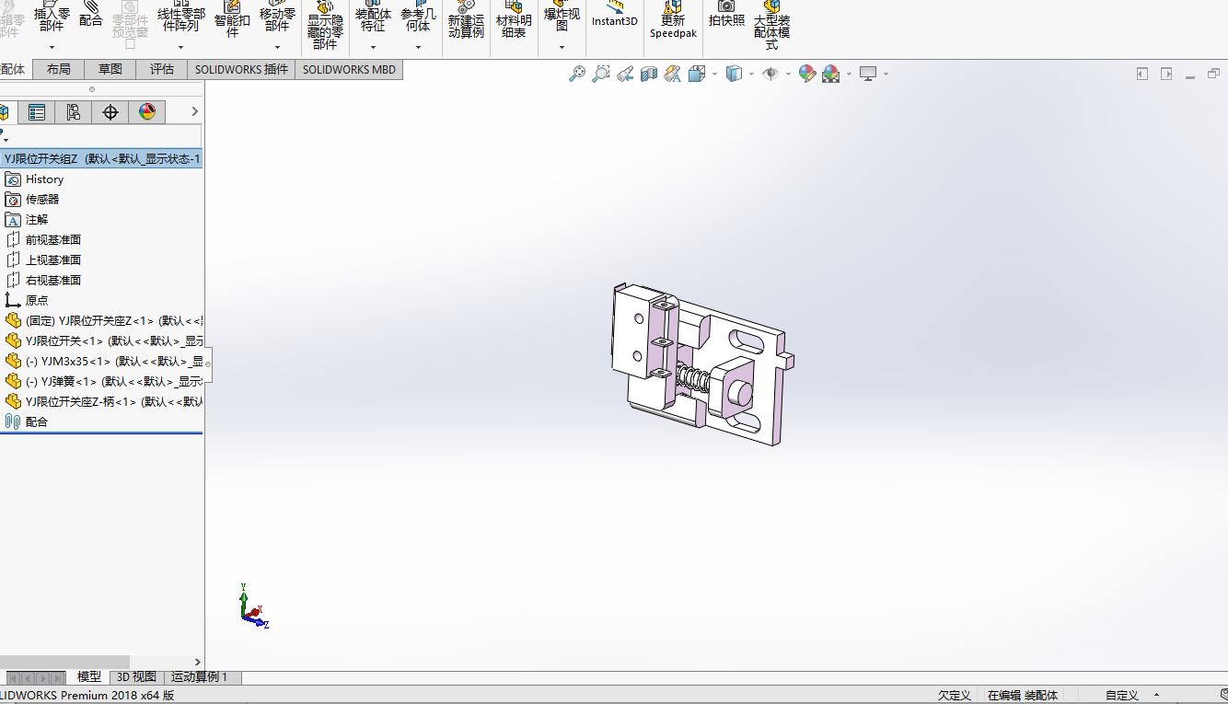This screenshot has width=1228, height=704.
Task: Select 原点 in feature tree
Action: [37, 301]
